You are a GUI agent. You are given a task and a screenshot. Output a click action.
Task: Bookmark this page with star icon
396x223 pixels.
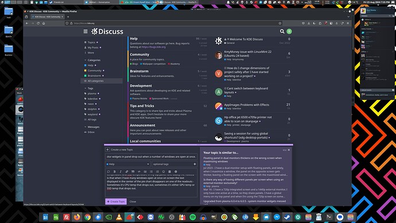point(280,23)
